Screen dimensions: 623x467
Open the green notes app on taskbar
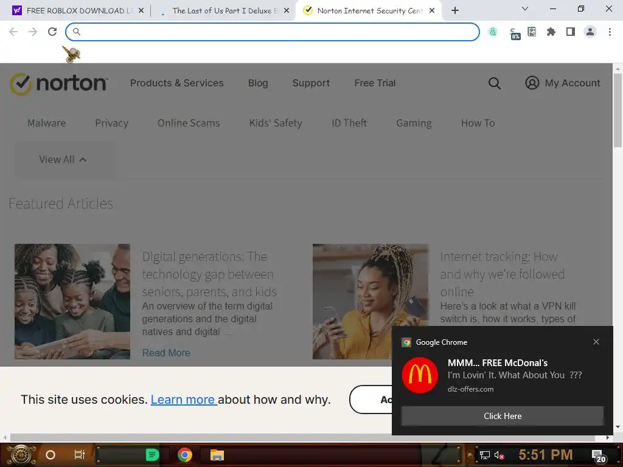point(152,455)
